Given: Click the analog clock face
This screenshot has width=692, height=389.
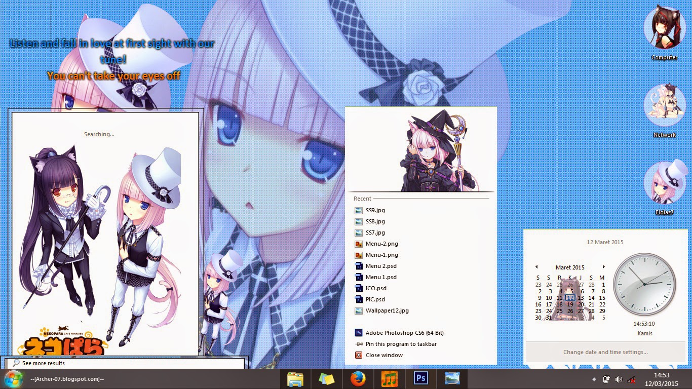Looking at the screenshot, I should tap(644, 285).
